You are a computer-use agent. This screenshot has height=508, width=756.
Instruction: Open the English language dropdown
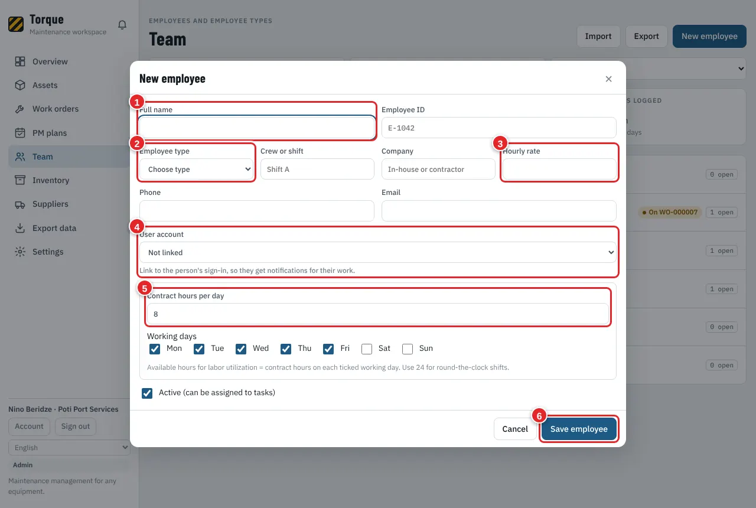click(x=69, y=448)
